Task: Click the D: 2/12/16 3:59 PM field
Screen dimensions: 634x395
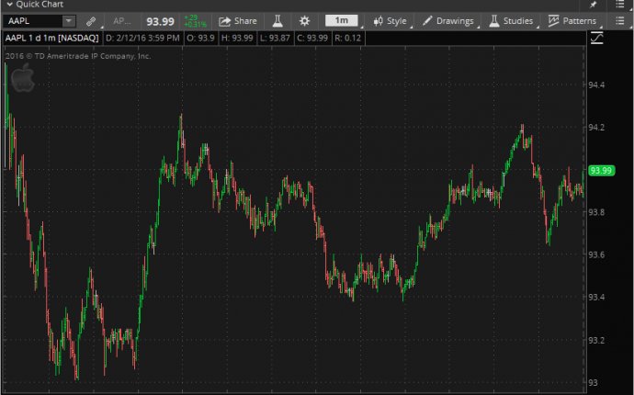Action: click(142, 39)
